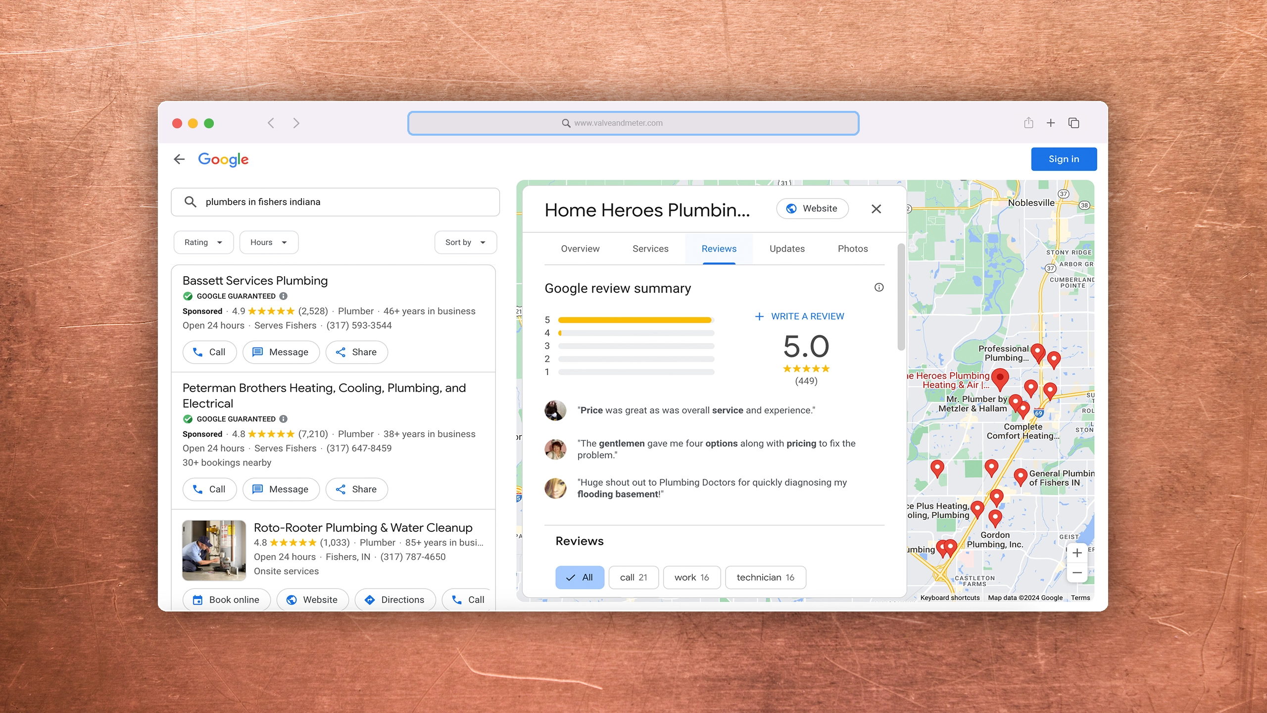Image resolution: width=1267 pixels, height=713 pixels.
Task: Open Google Guaranteed info for Bassett Services
Action: tap(283, 296)
